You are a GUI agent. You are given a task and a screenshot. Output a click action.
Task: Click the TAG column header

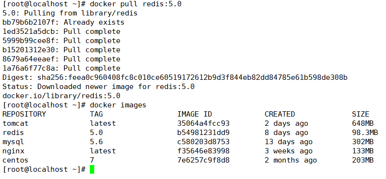click(x=96, y=114)
